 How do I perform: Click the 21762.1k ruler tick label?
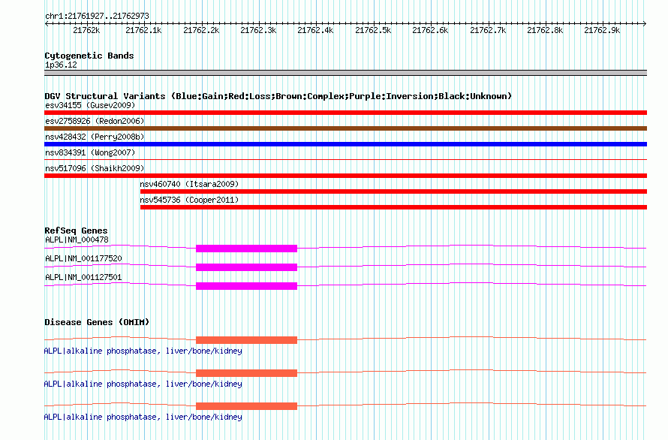click(x=143, y=30)
